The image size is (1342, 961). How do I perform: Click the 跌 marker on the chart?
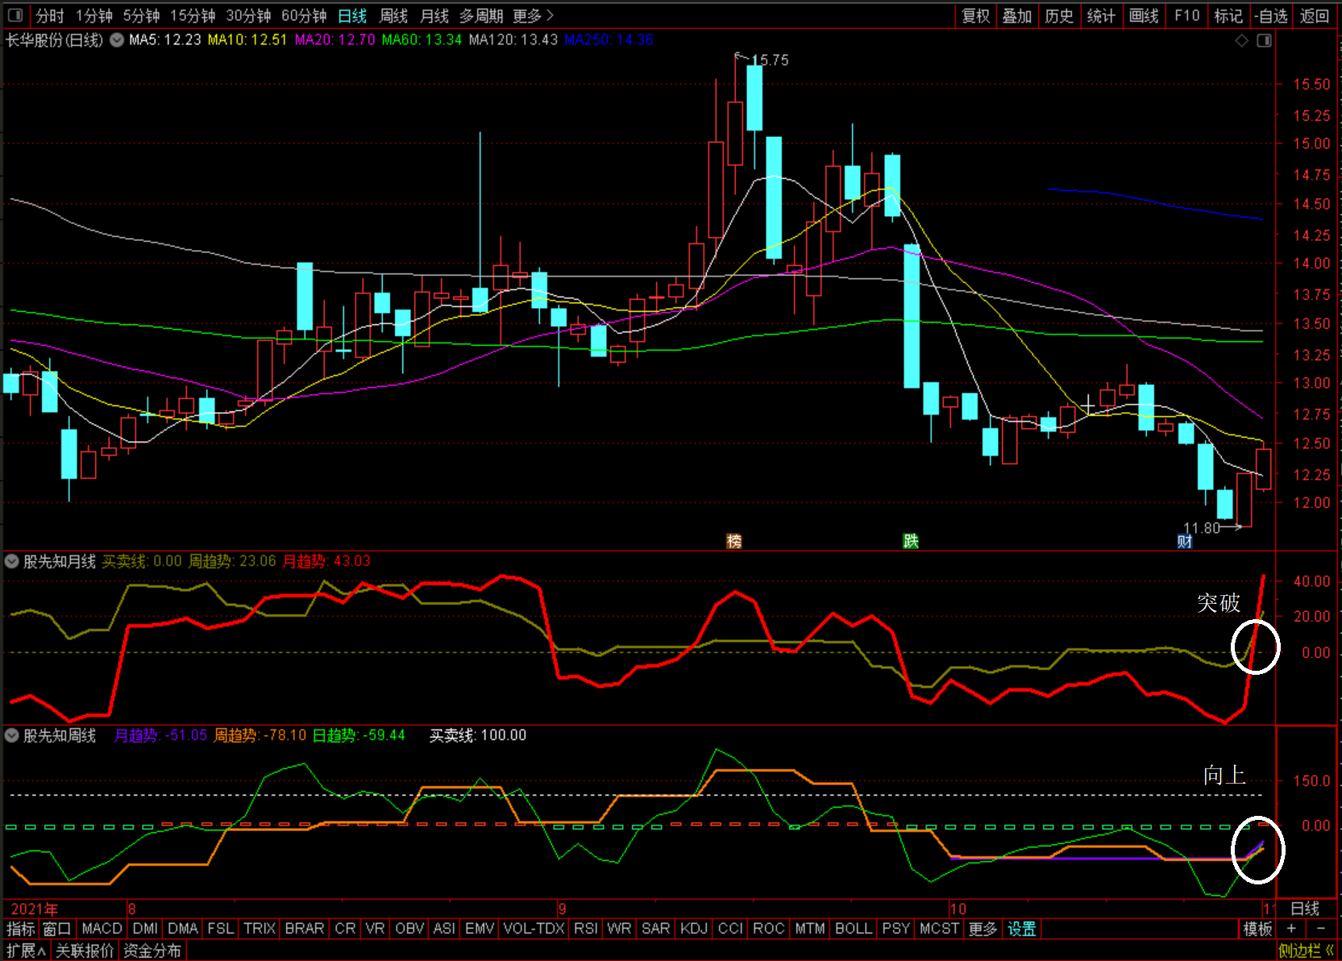(911, 541)
